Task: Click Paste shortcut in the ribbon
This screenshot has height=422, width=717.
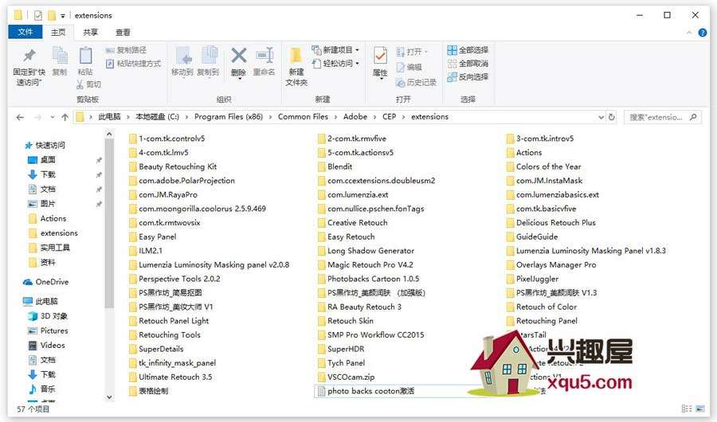Action: click(134, 64)
